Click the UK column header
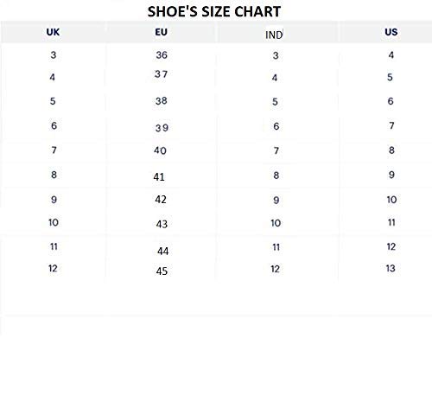The image size is (432, 402). (53, 32)
